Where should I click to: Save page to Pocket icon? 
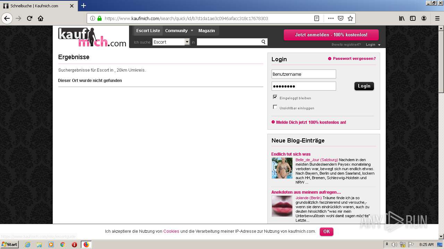tap(341, 18)
